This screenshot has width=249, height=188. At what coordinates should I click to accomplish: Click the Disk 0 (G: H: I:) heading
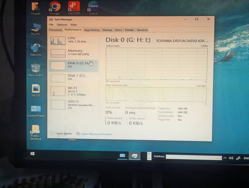pyautogui.click(x=128, y=40)
